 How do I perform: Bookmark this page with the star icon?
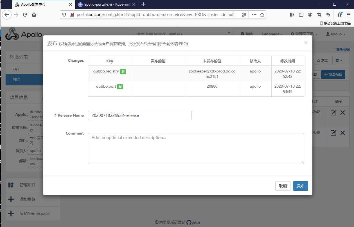point(262,15)
